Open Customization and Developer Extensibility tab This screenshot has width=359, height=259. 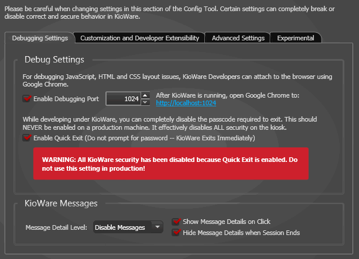139,38
